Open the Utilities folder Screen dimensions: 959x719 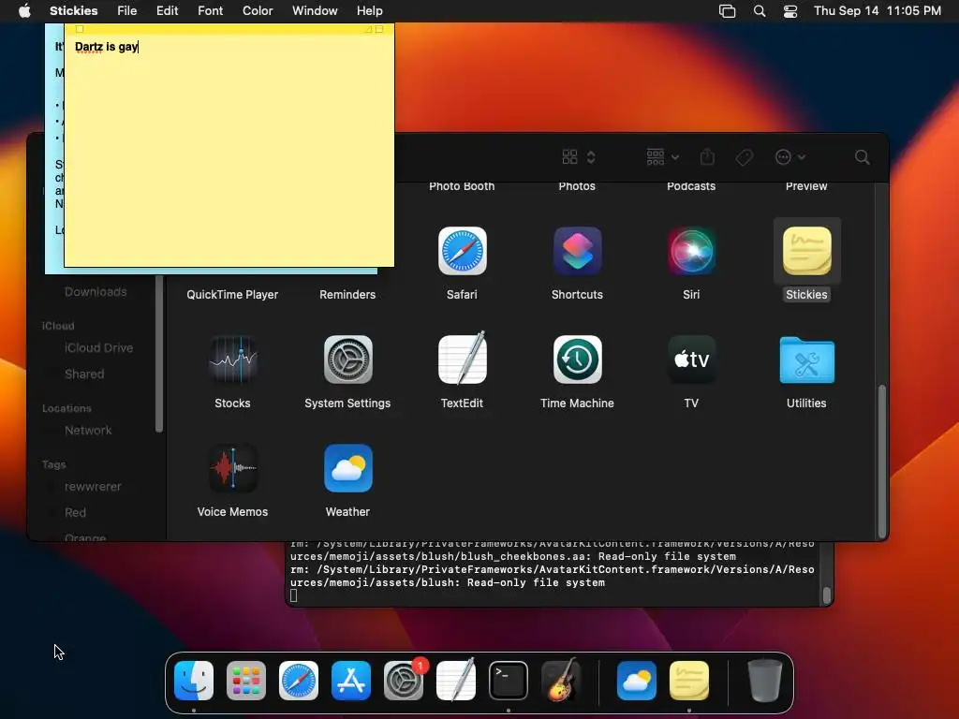(x=806, y=360)
